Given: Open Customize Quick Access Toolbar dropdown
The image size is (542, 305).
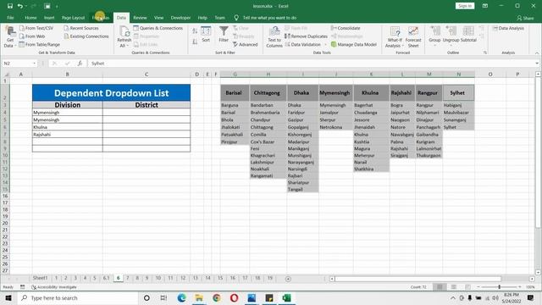Looking at the screenshot, I should (57, 6).
